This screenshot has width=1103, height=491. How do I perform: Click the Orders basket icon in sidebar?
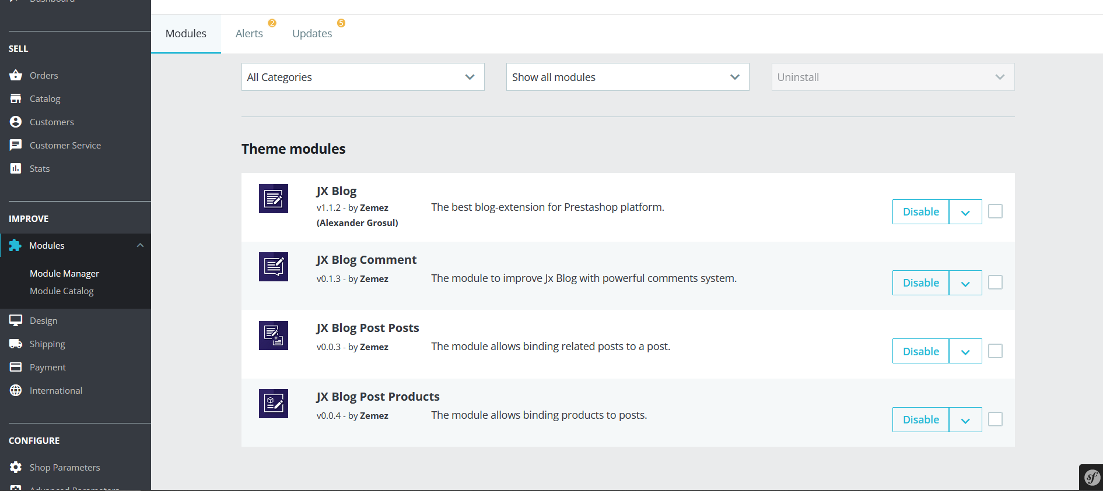click(16, 75)
